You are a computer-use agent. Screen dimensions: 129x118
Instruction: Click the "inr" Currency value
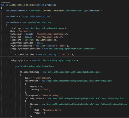click(x=46, y=89)
